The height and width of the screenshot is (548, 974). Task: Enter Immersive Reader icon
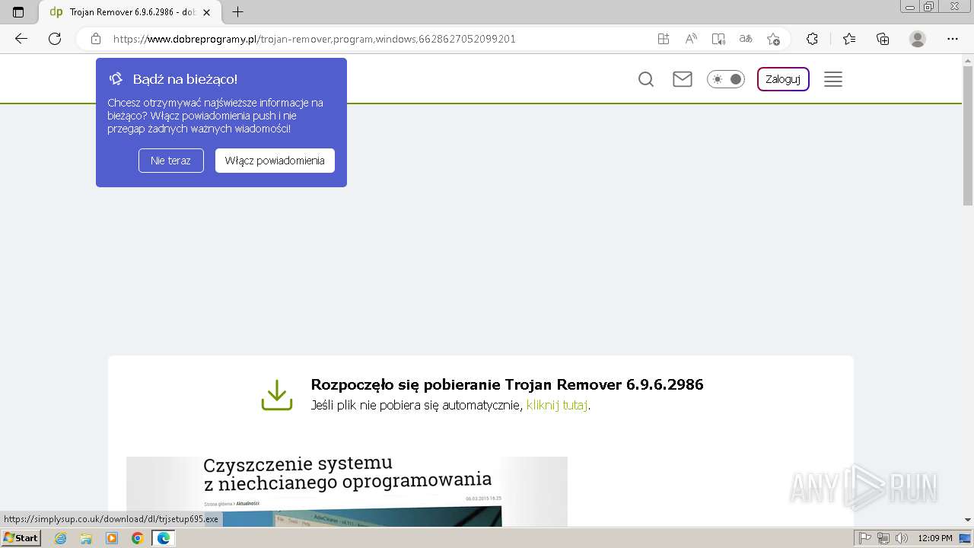click(x=718, y=39)
